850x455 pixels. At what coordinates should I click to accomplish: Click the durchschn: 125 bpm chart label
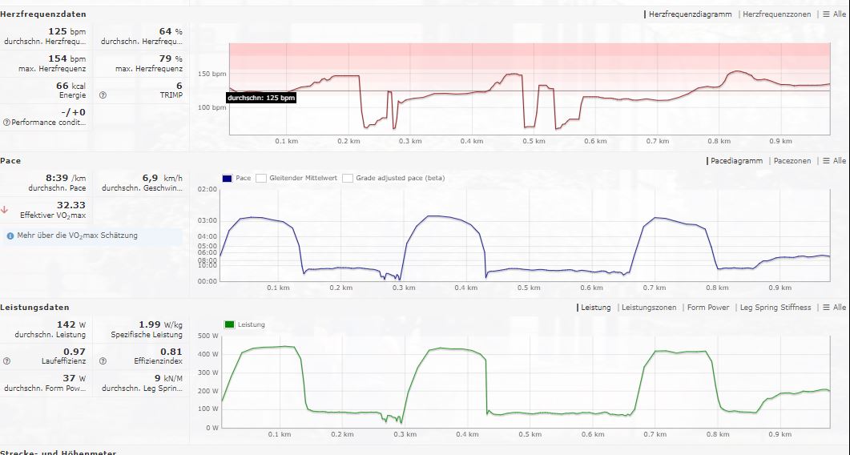[x=261, y=98]
